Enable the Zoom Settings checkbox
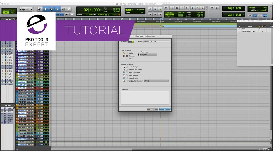Screen dimensions: 273x153 tap(127, 67)
